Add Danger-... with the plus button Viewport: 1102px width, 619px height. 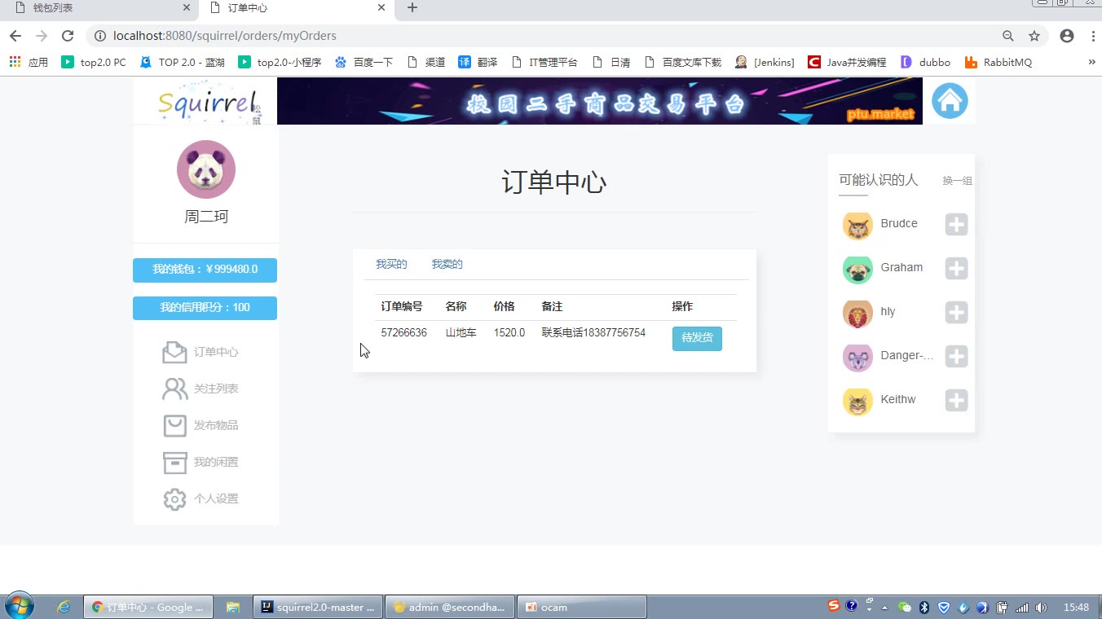pos(956,356)
